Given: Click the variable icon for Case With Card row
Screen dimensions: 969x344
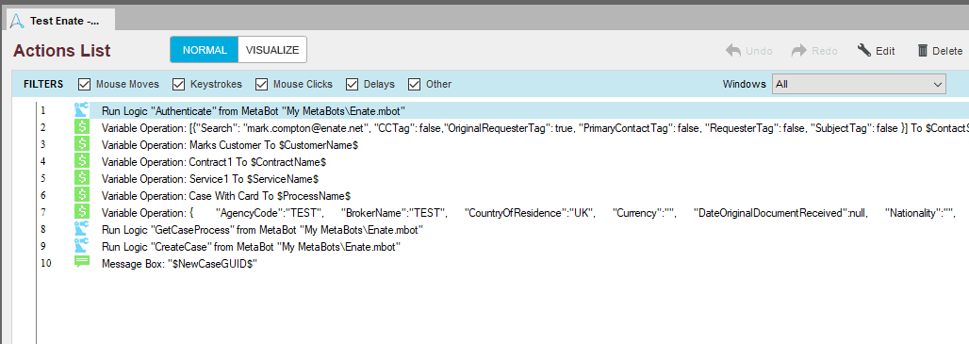Looking at the screenshot, I should 82,195.
